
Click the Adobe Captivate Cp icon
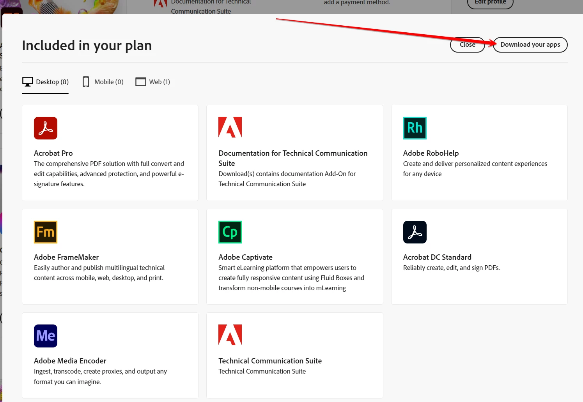click(230, 232)
